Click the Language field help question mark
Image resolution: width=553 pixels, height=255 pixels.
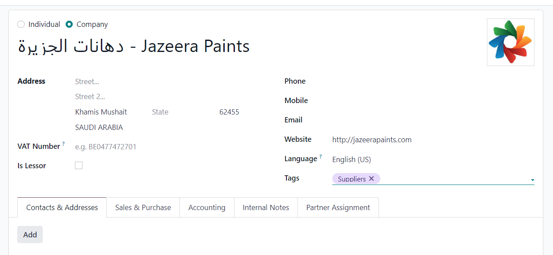tap(320, 156)
